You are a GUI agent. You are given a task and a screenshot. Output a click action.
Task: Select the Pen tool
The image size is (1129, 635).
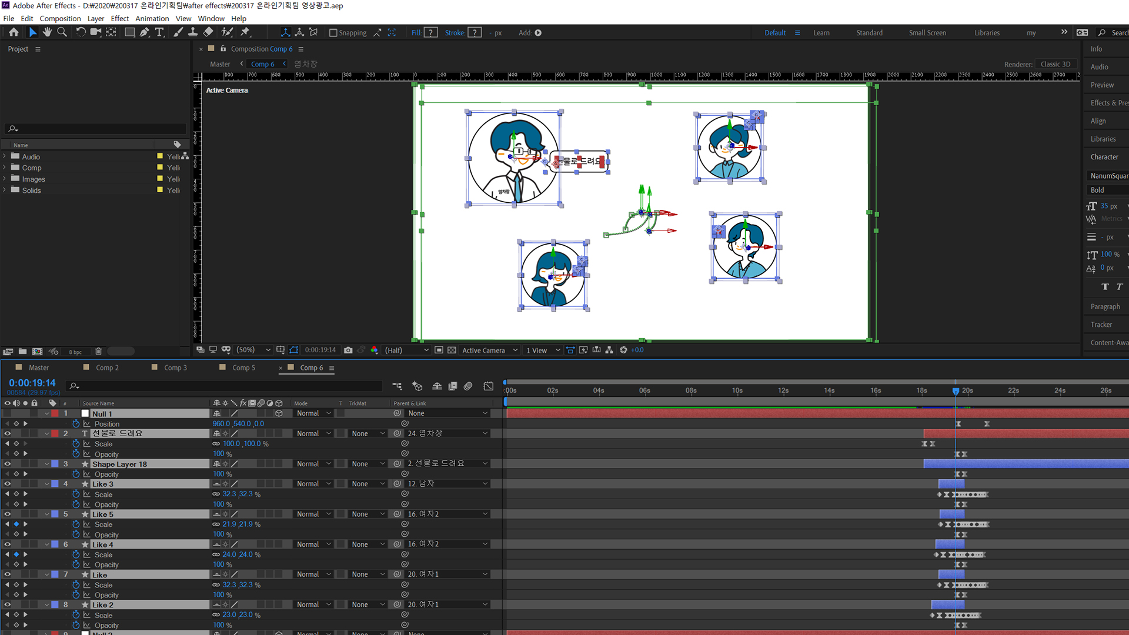144,32
